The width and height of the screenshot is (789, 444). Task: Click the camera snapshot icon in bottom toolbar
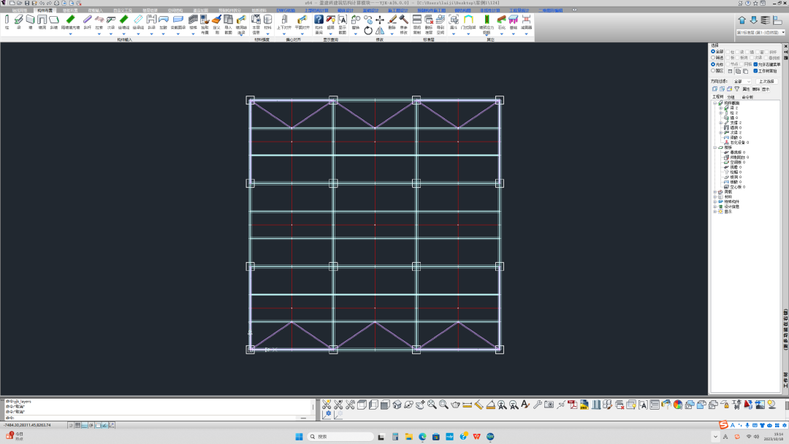(549, 405)
